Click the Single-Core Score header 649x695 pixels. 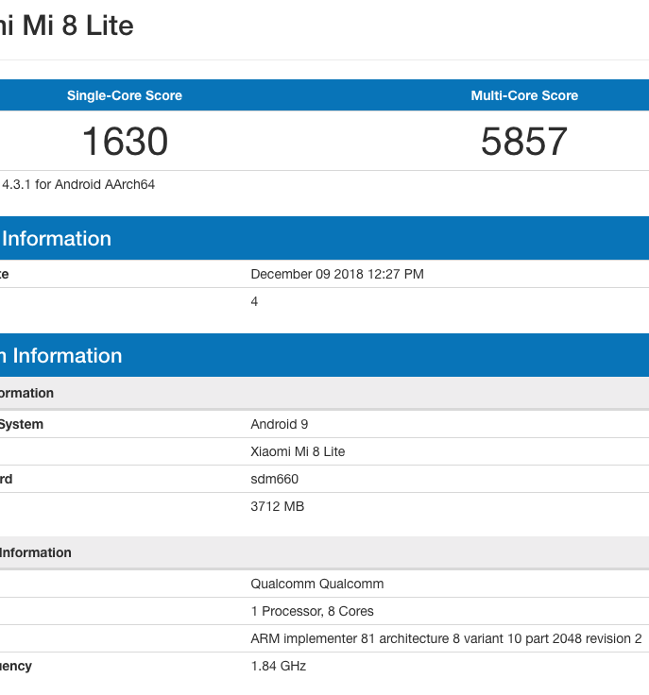tap(124, 95)
